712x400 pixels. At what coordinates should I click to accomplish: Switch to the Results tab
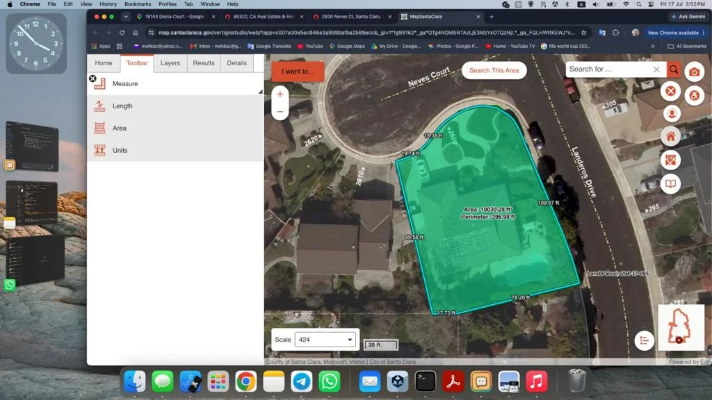pos(204,63)
